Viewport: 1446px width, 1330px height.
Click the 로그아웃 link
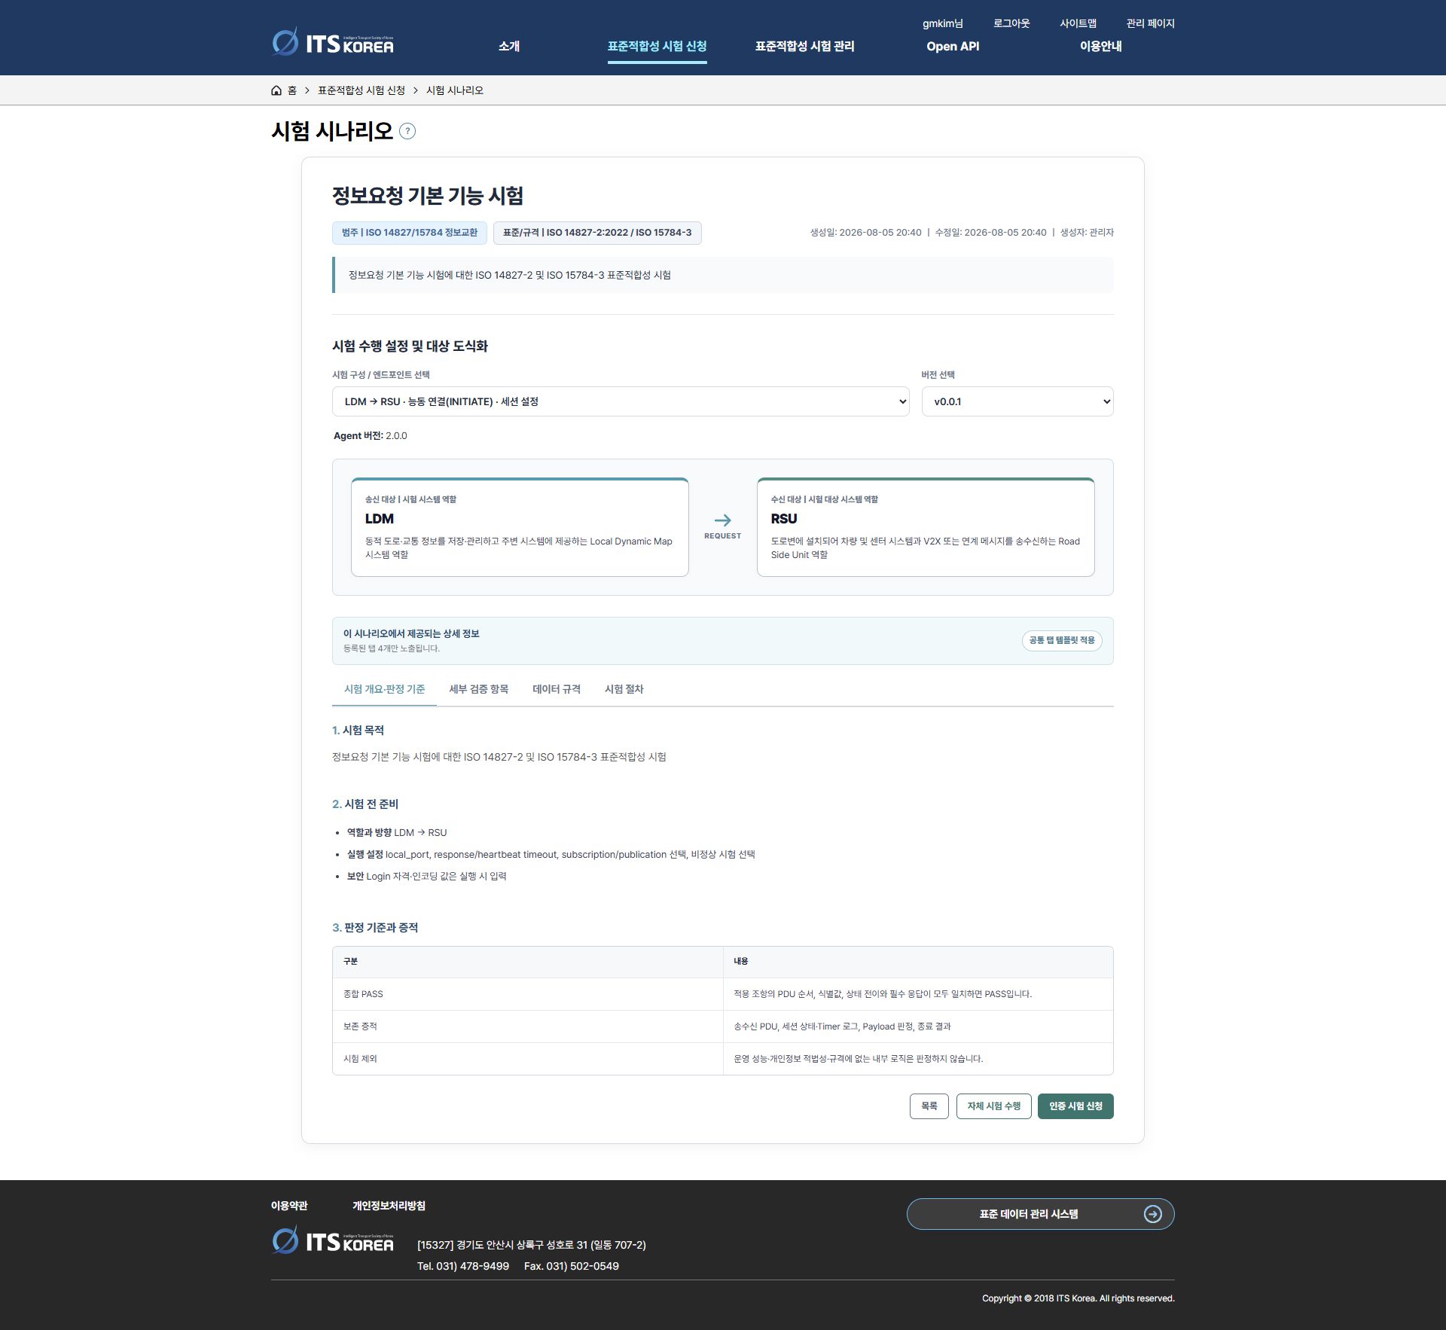(x=1011, y=23)
